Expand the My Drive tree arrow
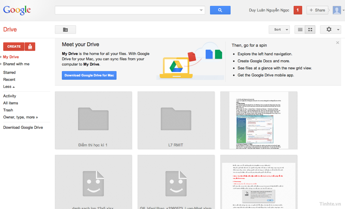The height and width of the screenshot is (209, 345). tap(1, 57)
